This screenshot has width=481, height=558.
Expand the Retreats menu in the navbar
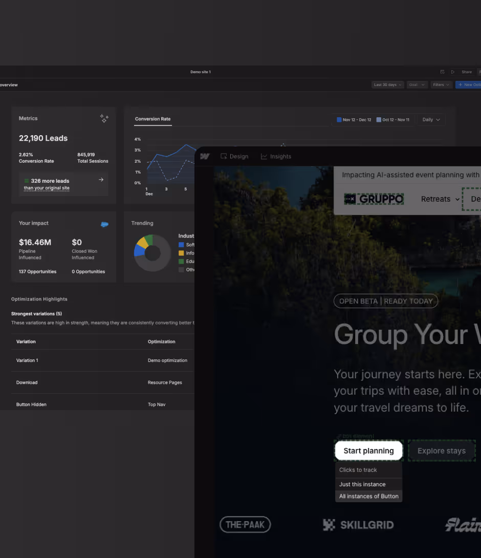[440, 199]
